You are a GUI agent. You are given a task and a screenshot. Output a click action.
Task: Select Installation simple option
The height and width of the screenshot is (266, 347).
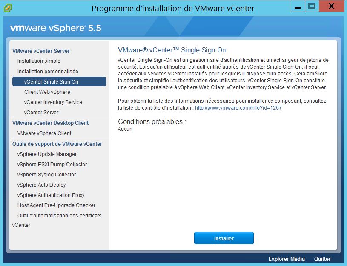tap(39, 61)
